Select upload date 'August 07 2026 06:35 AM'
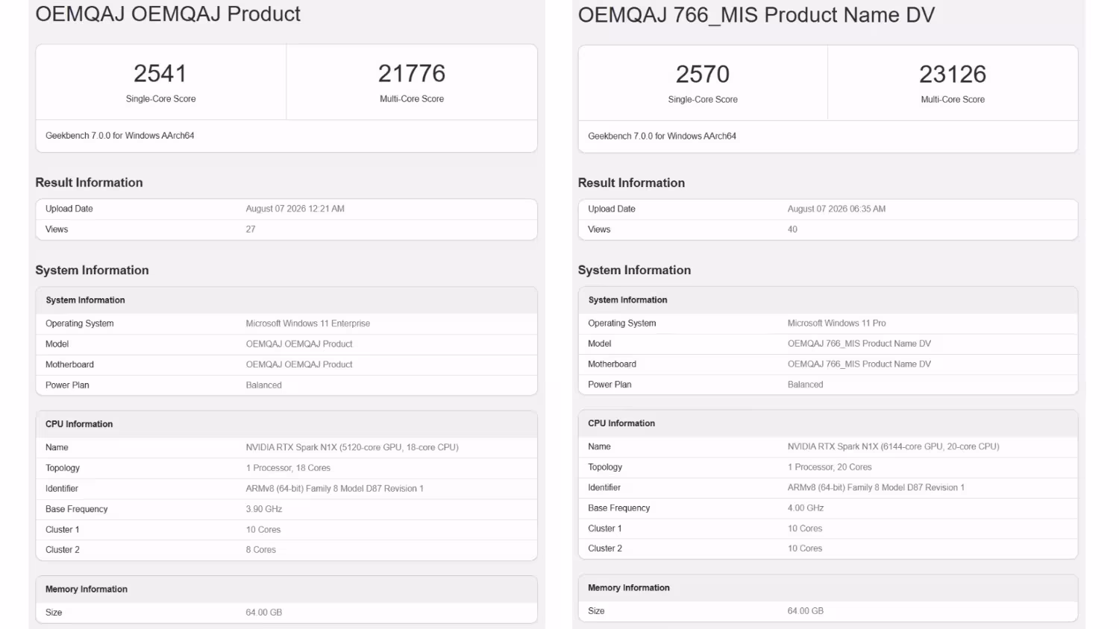This screenshot has width=1119, height=629. tap(837, 209)
